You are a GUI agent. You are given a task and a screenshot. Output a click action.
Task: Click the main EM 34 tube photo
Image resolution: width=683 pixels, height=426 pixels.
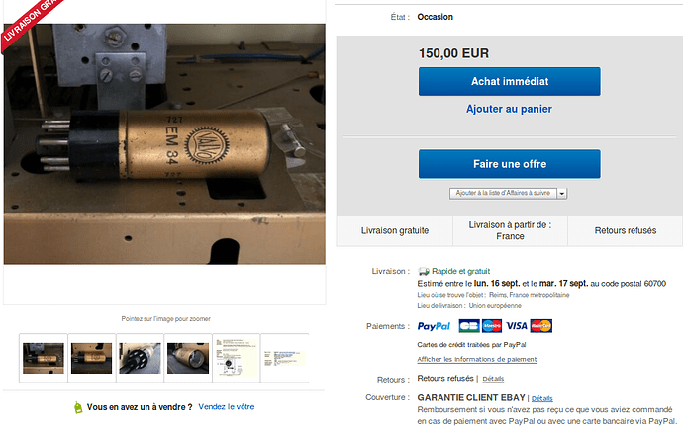pos(164,143)
